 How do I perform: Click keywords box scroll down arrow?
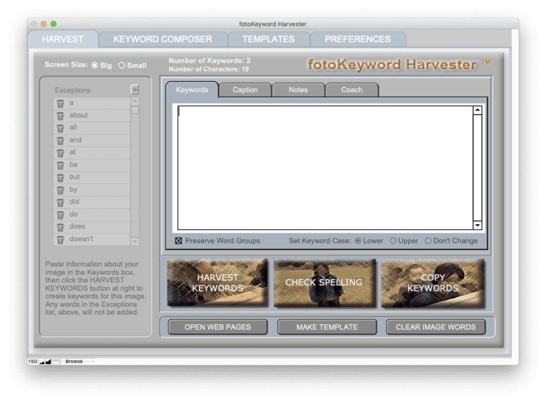point(477,225)
